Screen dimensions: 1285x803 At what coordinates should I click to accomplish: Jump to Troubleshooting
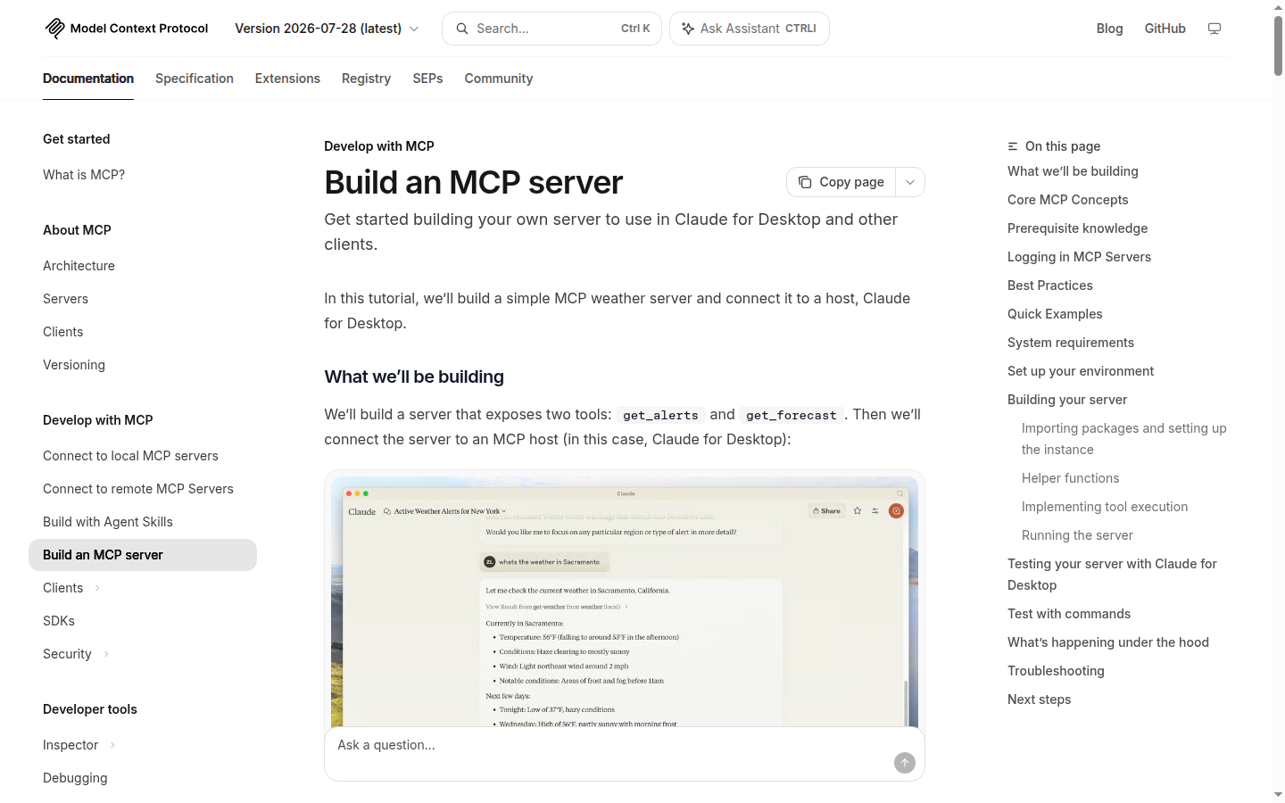point(1056,671)
